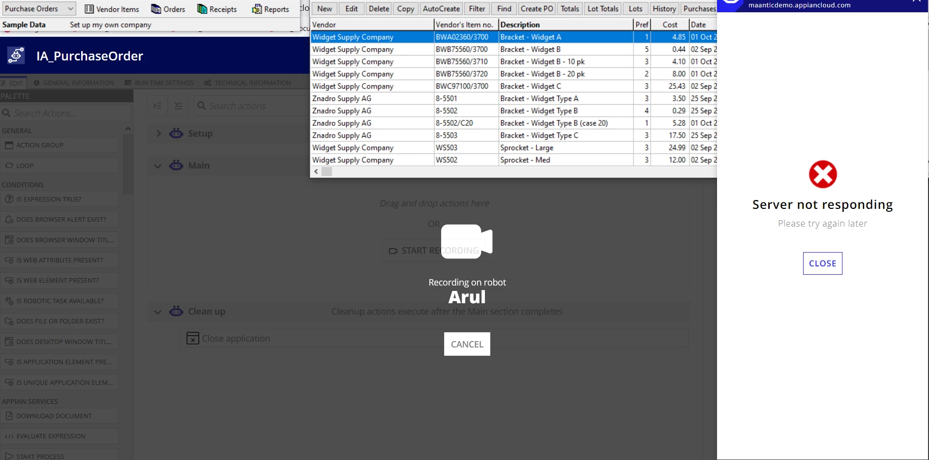Click the vendor grid scroll left arrow

pos(316,172)
